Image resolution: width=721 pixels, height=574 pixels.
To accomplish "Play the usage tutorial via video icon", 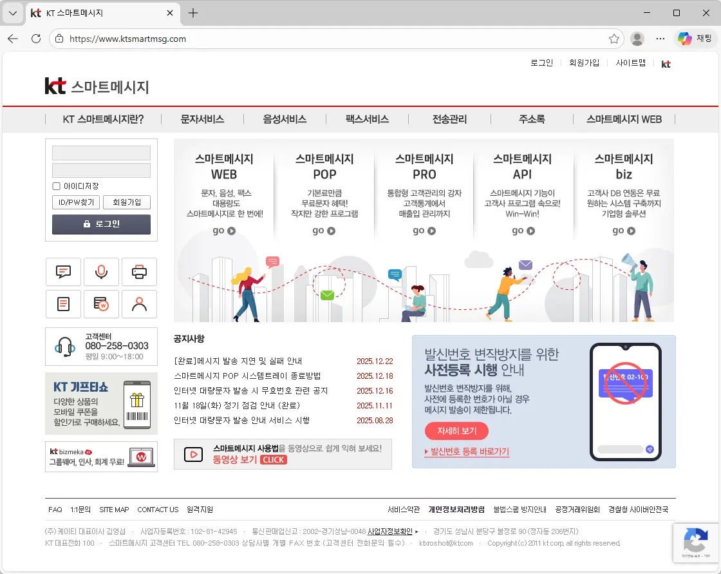I will point(192,454).
